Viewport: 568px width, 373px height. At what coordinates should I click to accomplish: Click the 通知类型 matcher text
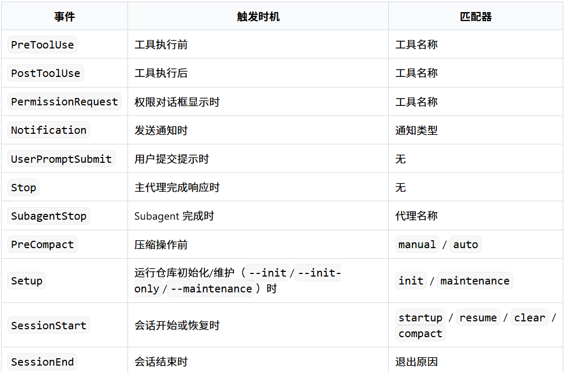tap(416, 130)
